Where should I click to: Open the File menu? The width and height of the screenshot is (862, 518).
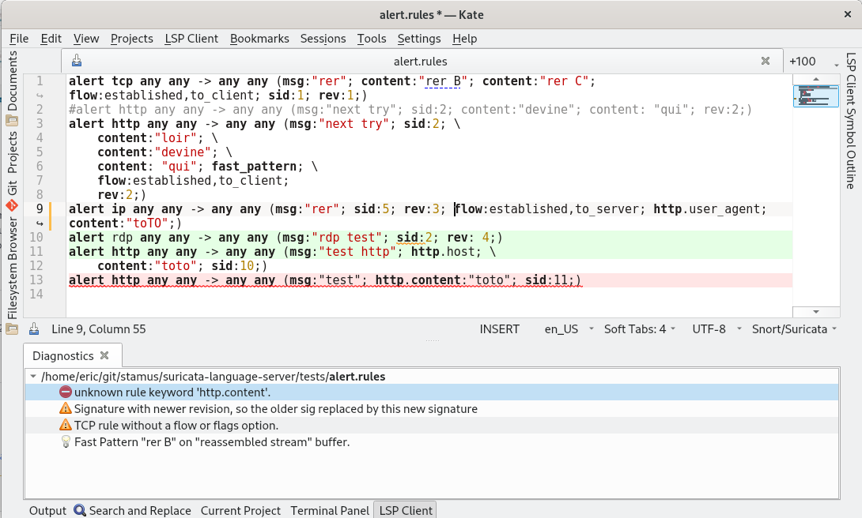(x=19, y=39)
